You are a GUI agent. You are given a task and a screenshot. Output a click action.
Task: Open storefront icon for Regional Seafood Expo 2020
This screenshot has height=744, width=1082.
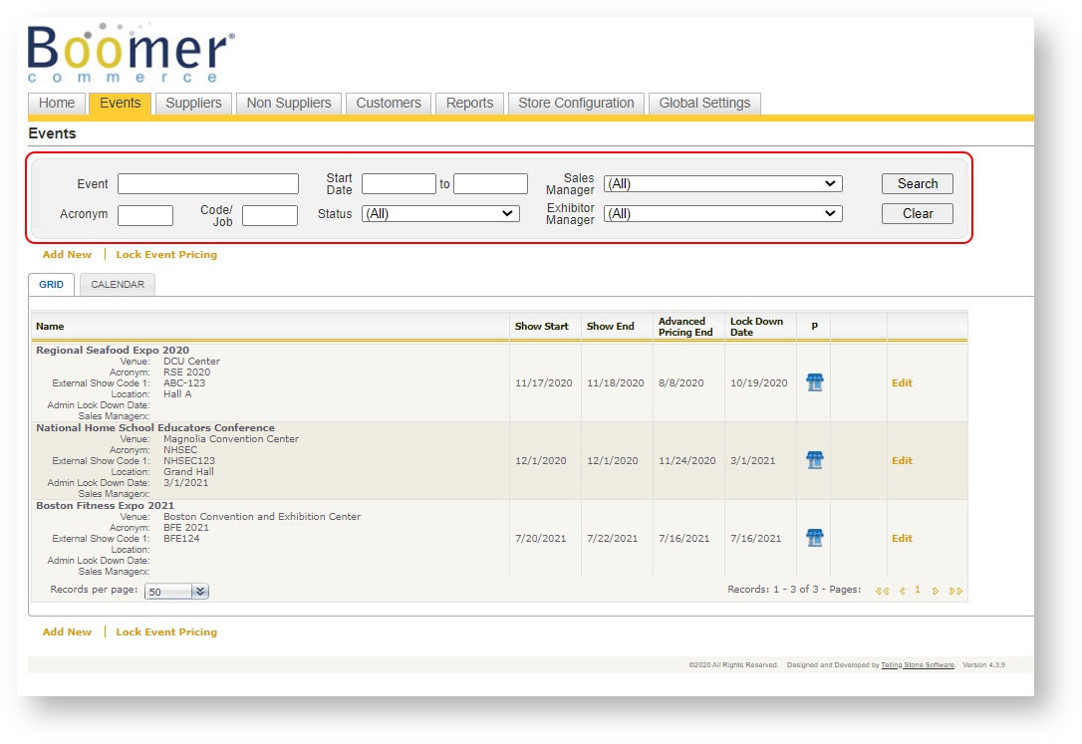pos(814,382)
